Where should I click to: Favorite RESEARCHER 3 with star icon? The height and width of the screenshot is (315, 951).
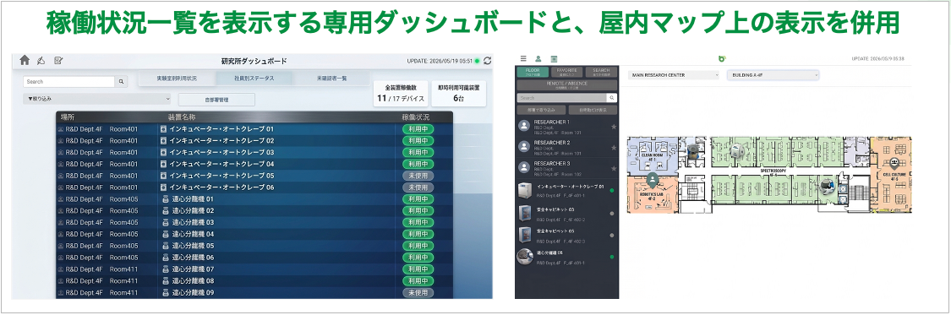pyautogui.click(x=613, y=168)
